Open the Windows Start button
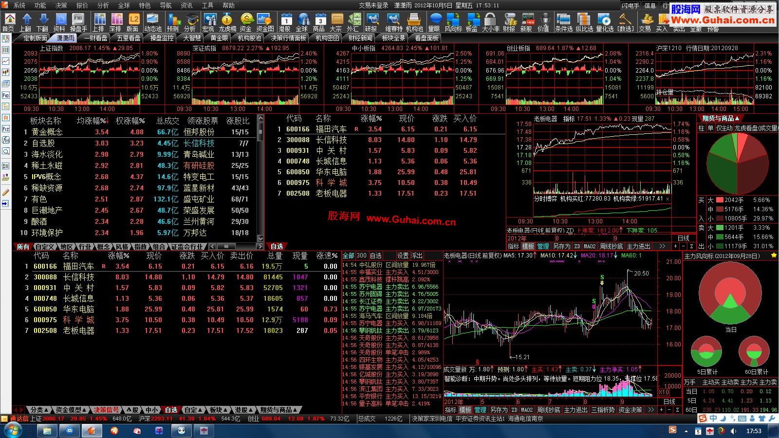This screenshot has height=438, width=779. 13,430
